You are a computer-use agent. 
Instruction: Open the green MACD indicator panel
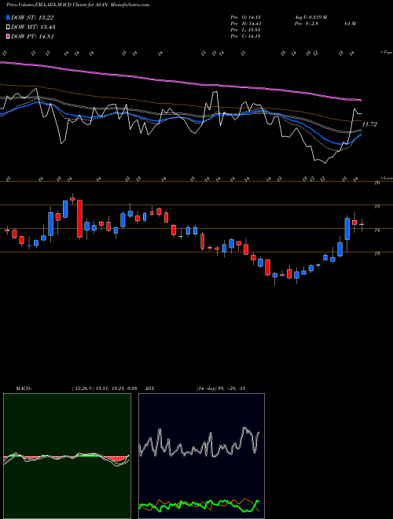point(67,456)
